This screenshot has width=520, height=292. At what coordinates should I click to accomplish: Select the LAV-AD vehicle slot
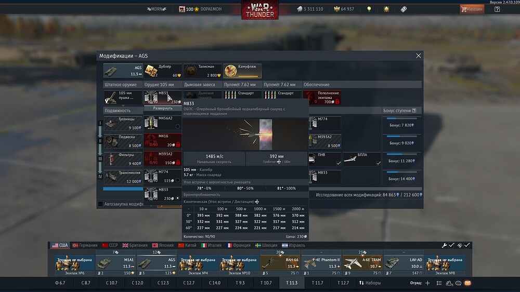(404, 263)
